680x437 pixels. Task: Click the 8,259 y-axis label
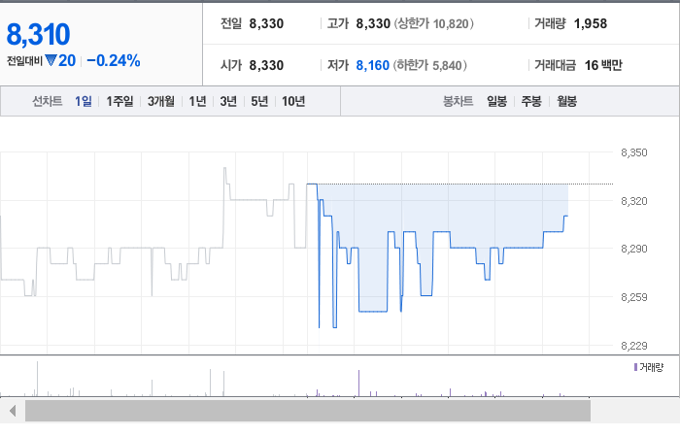(x=634, y=297)
